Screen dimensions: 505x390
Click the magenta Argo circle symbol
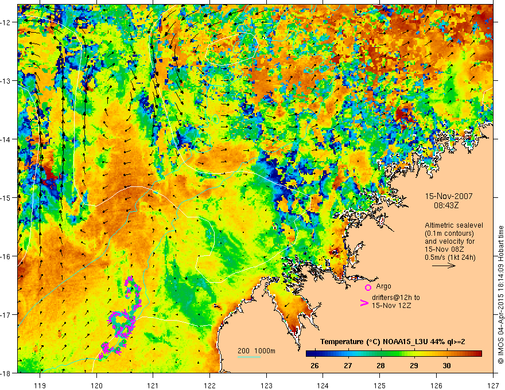(368, 287)
